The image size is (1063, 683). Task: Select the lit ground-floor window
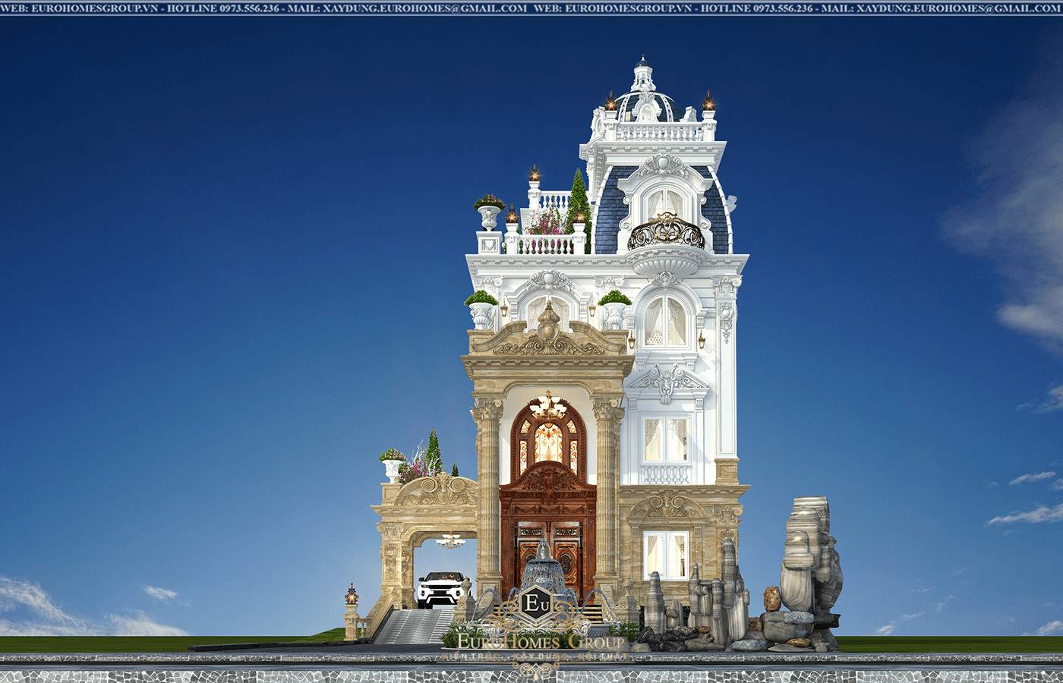coord(666,555)
